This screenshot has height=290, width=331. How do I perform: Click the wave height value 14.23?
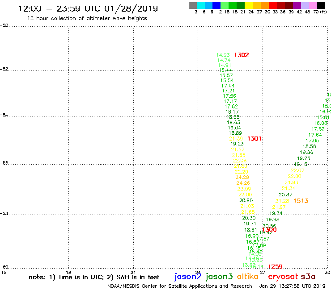pyautogui.click(x=223, y=55)
